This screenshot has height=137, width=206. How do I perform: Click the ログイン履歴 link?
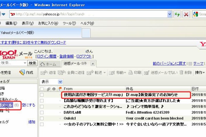47,57
